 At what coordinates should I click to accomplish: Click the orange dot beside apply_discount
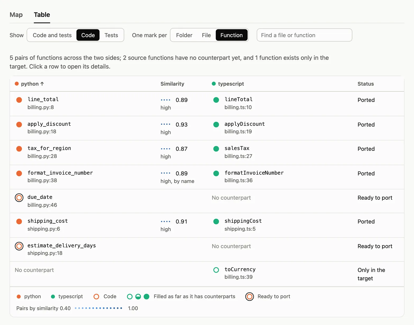pyautogui.click(x=19, y=124)
